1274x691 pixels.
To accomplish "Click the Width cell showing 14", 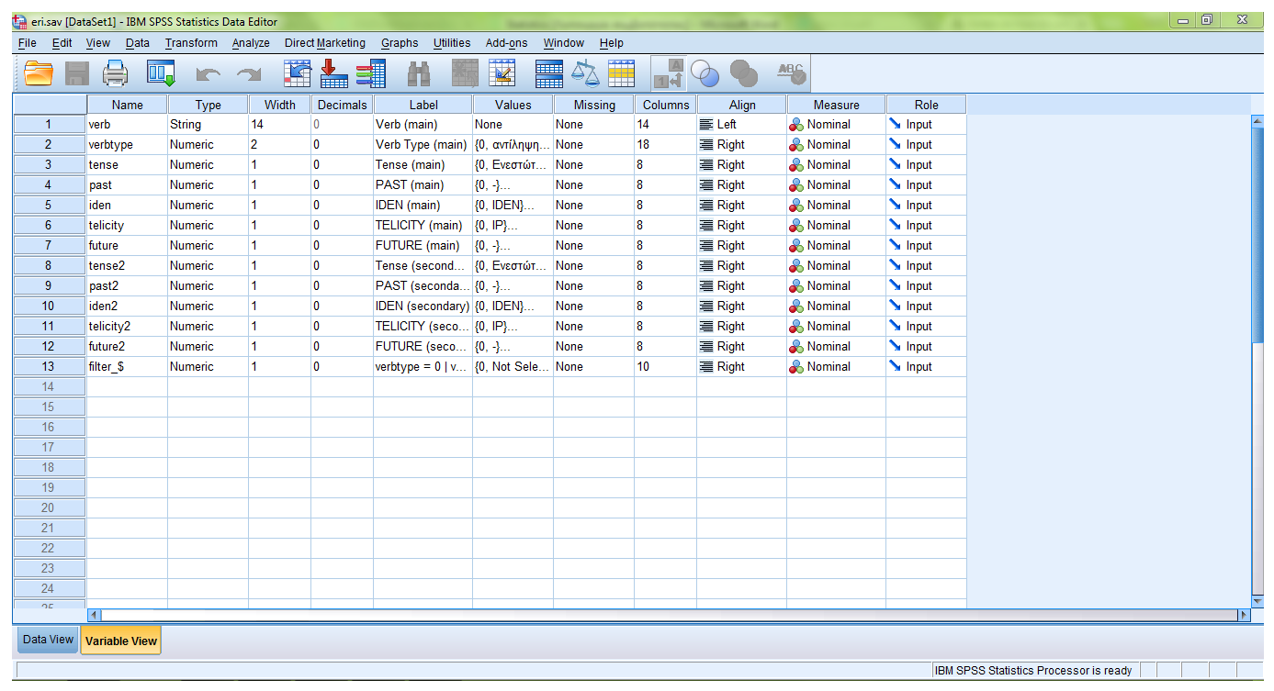I will click(280, 124).
